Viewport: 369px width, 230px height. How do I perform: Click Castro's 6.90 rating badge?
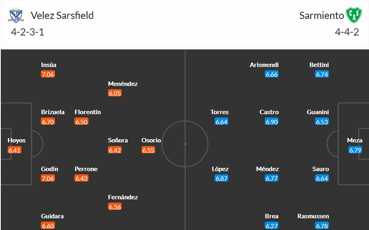[x=272, y=122]
